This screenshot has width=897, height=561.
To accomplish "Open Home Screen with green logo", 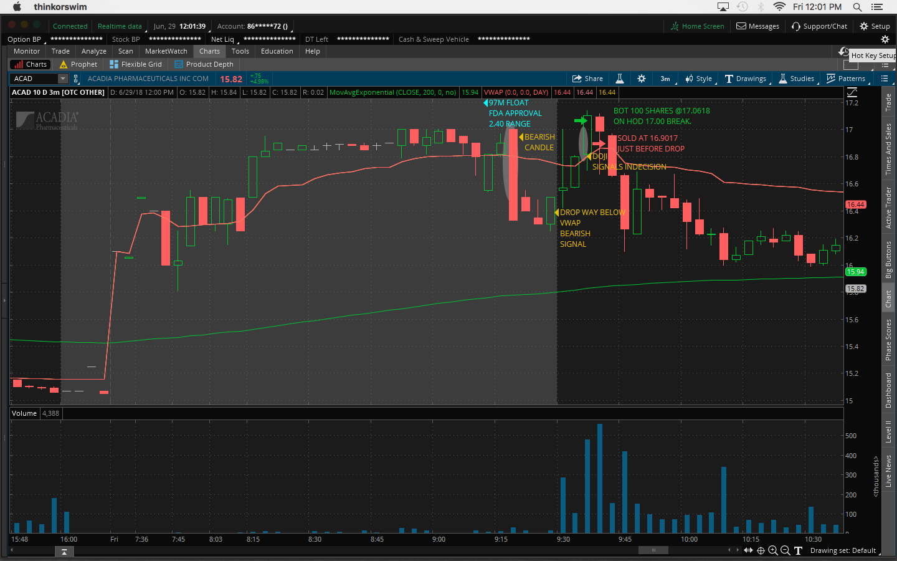I will coord(697,26).
